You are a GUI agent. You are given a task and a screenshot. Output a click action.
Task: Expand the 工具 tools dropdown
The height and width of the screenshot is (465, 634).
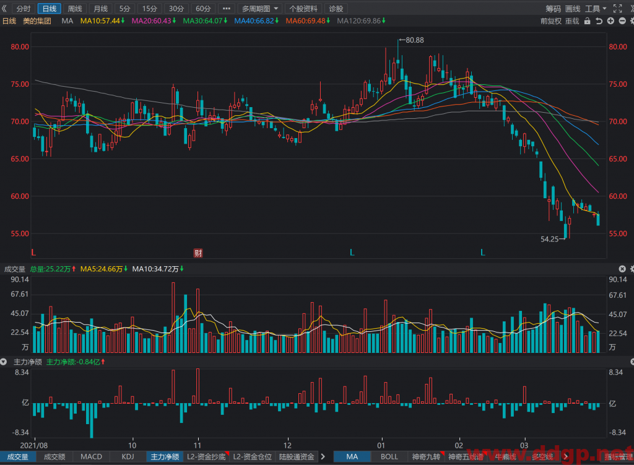[596, 9]
